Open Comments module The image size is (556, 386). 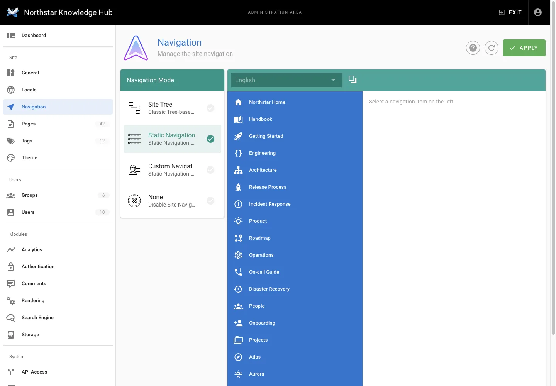click(58, 284)
